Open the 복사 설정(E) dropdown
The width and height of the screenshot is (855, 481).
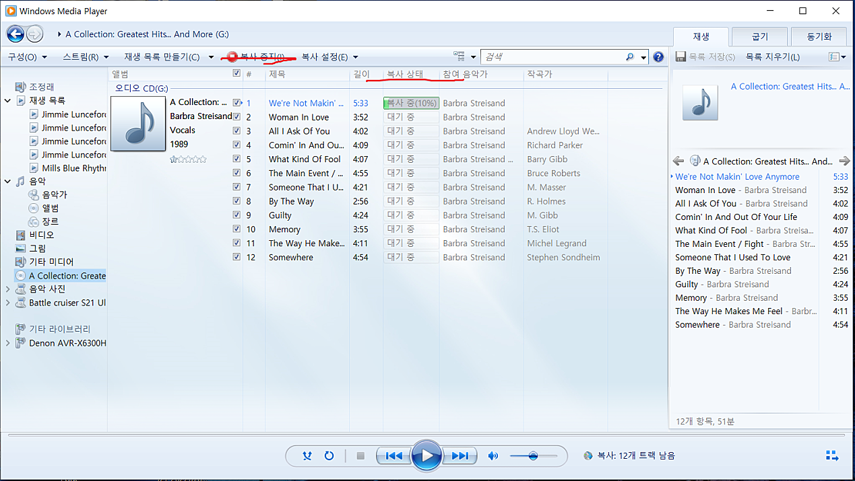point(329,57)
